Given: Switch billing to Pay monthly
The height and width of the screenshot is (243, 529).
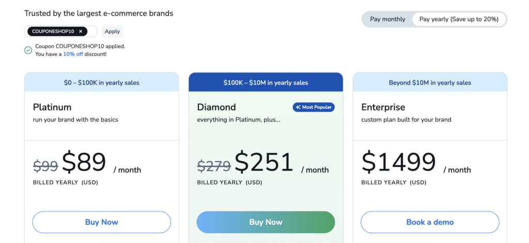Looking at the screenshot, I should tap(387, 19).
